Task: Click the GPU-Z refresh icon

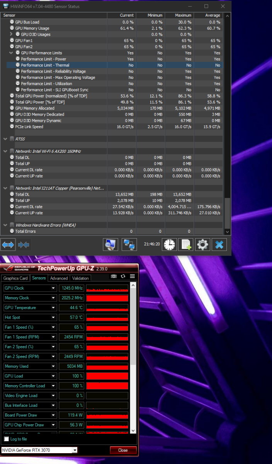Action: click(x=123, y=276)
